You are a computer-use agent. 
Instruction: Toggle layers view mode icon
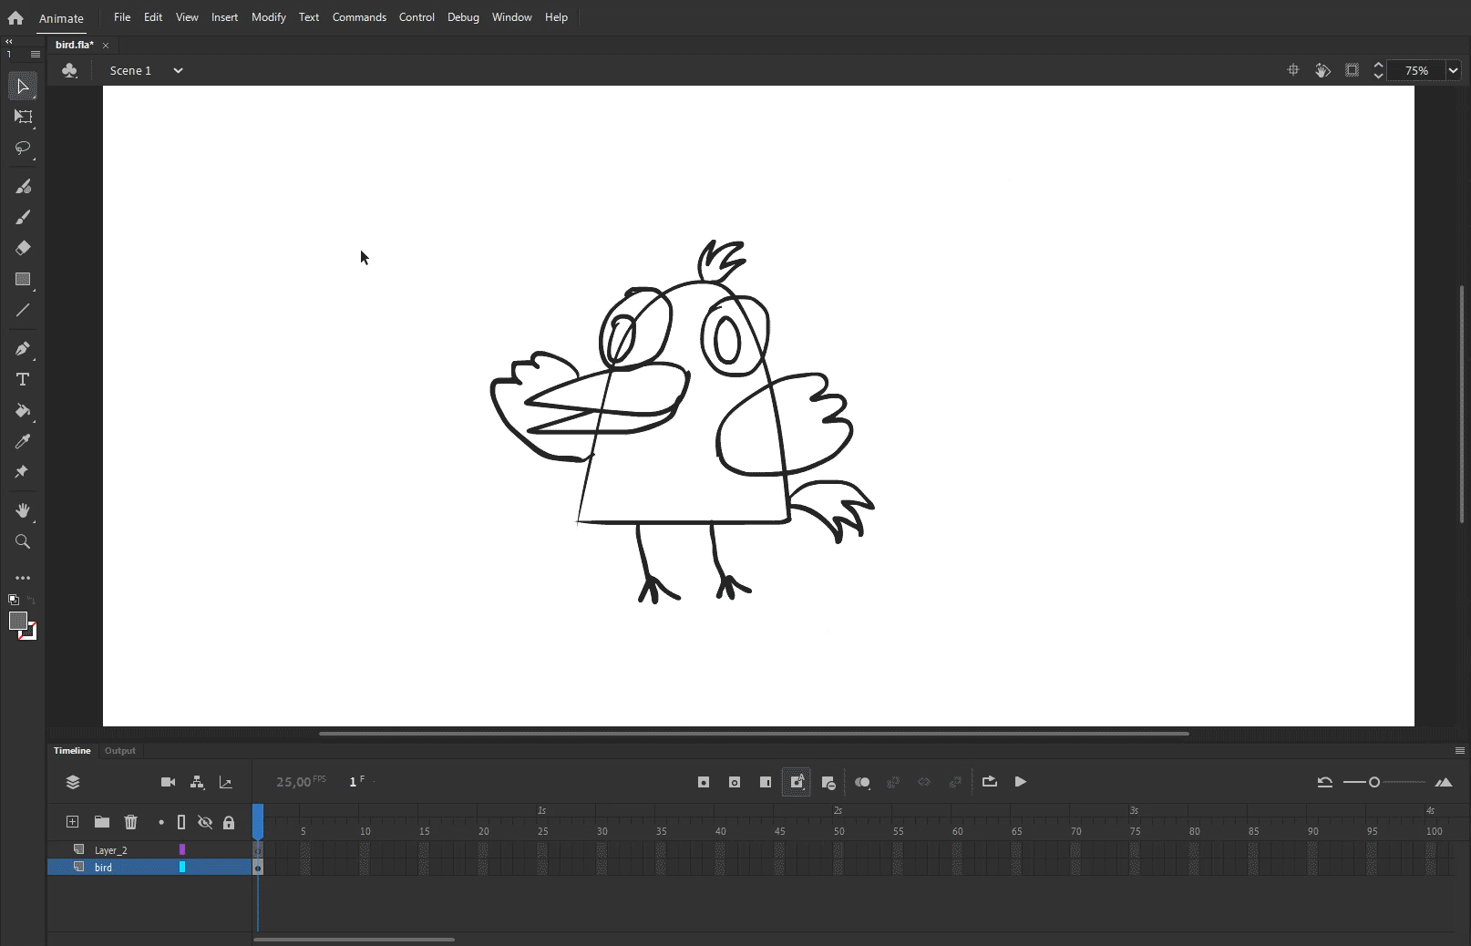point(73,782)
